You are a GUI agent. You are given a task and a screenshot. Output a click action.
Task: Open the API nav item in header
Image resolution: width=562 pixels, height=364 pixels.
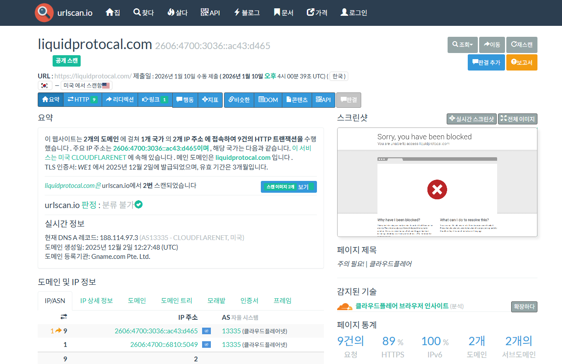point(210,13)
